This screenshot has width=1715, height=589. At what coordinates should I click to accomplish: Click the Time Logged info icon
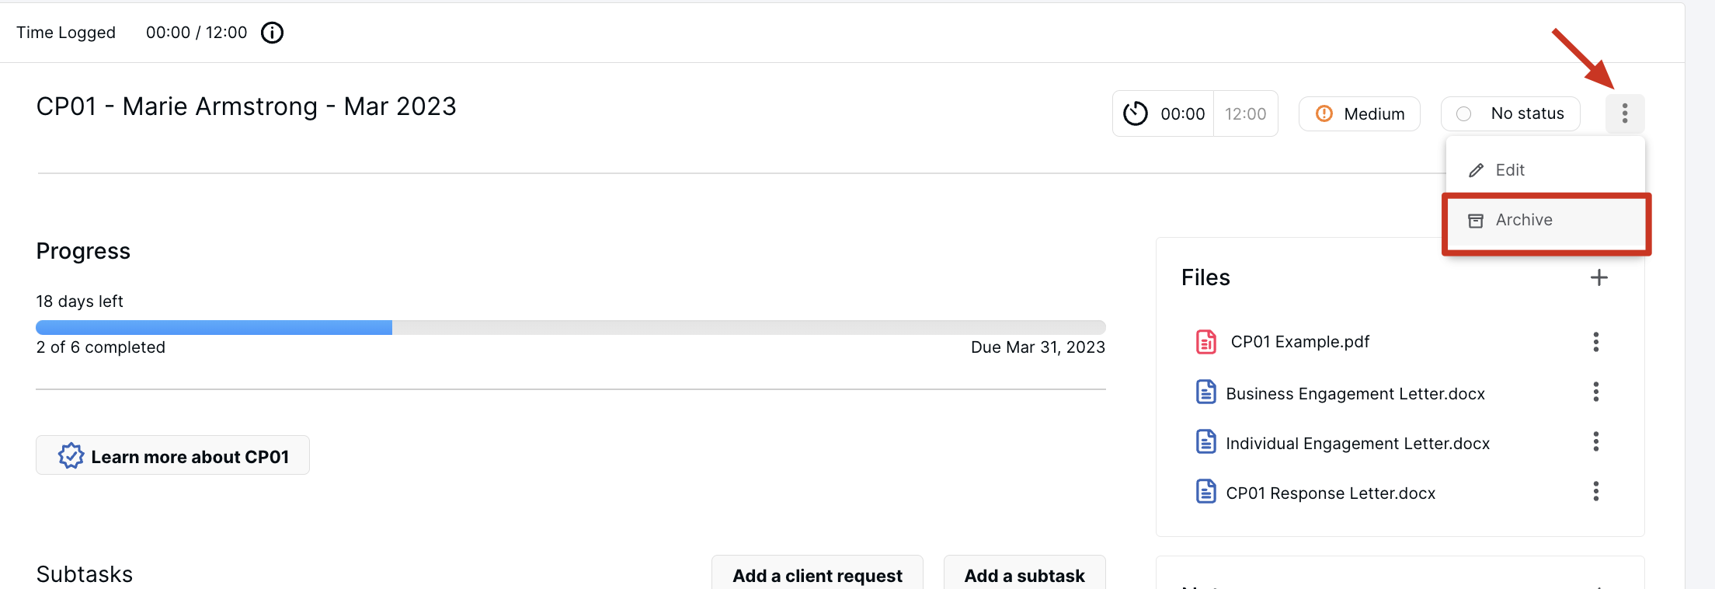click(x=272, y=33)
